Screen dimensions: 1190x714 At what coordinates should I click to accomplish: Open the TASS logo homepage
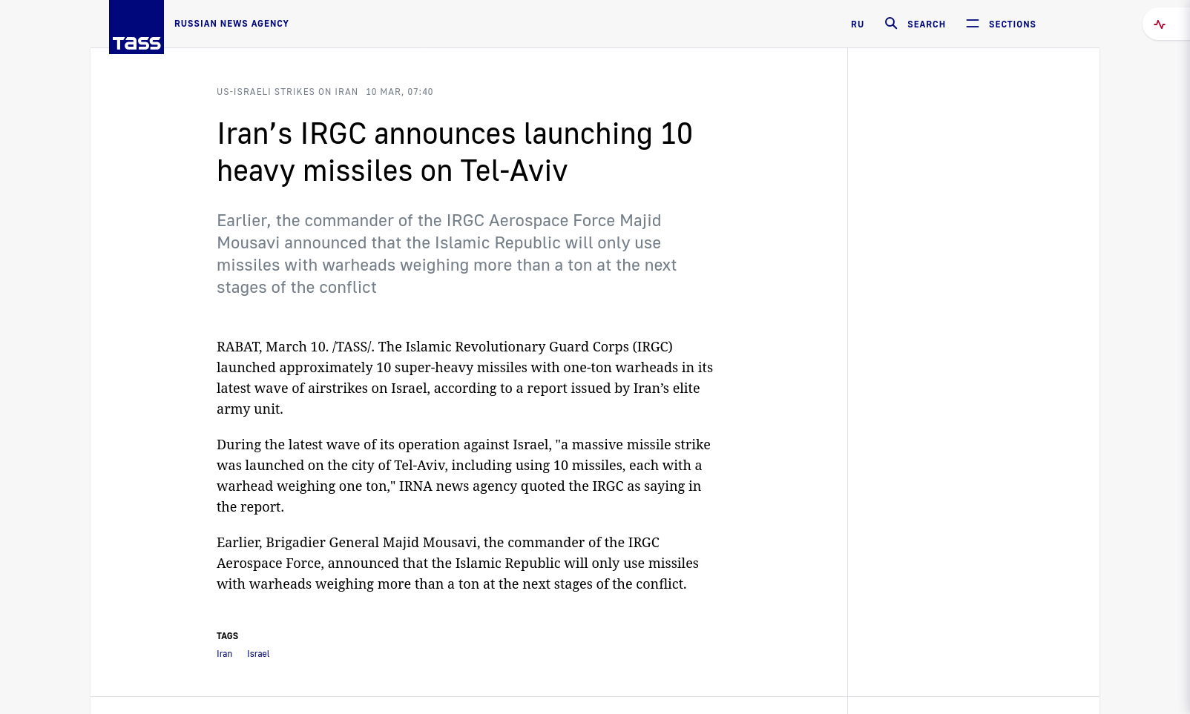pyautogui.click(x=137, y=27)
